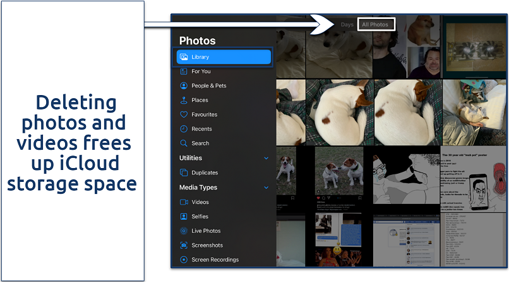509x282 pixels.
Task: Open the two dogs on grass photo
Action: tap(339, 171)
